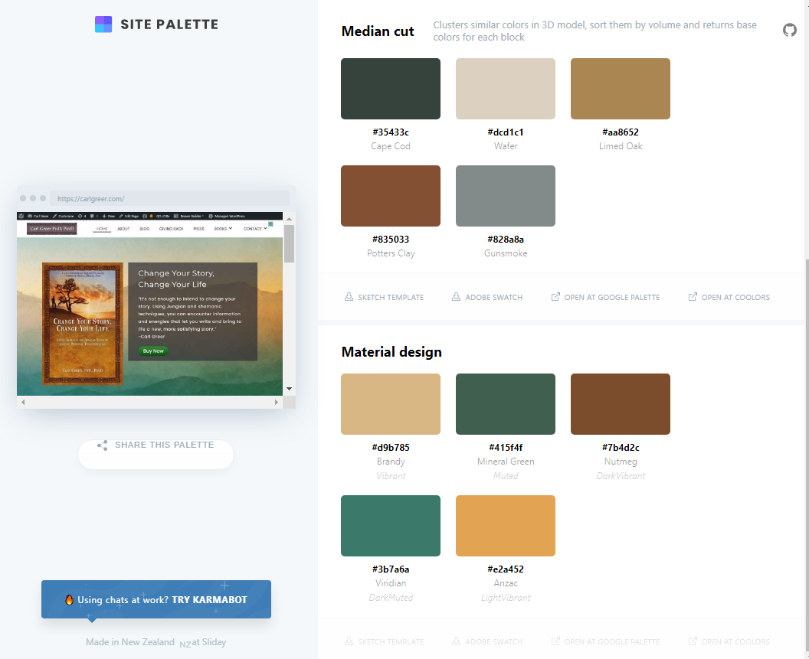This screenshot has height=659, width=809.
Task: Follow the Sliday link in the footer
Action: click(214, 642)
